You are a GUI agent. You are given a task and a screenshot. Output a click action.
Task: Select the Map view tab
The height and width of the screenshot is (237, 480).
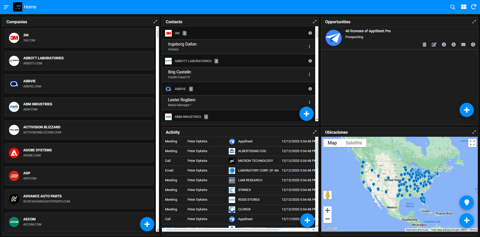click(x=332, y=143)
